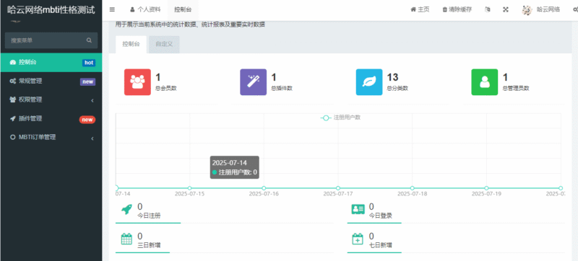Click the 七日新增 label

(x=381, y=245)
